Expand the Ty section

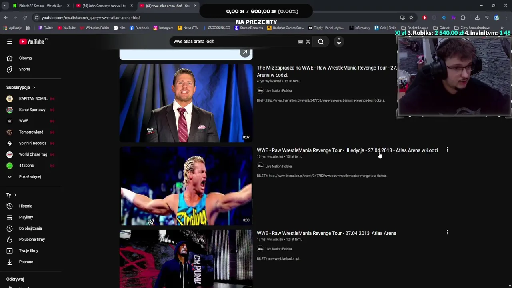coord(11,195)
